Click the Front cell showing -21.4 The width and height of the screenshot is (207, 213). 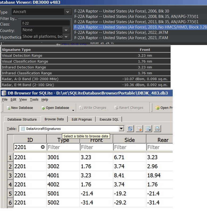coord(96,194)
